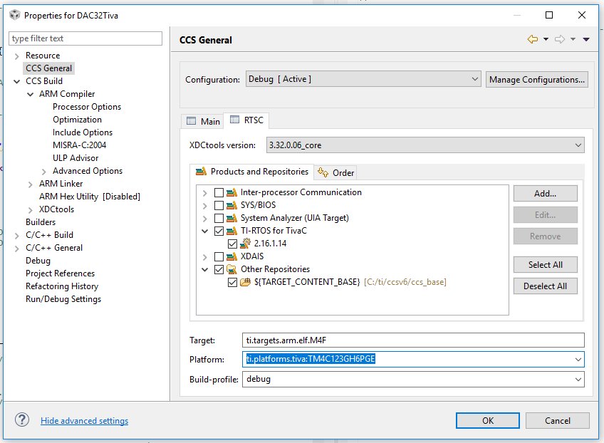Switch to the Order tab
Viewport: 604px width, 443px height.
[x=336, y=172]
